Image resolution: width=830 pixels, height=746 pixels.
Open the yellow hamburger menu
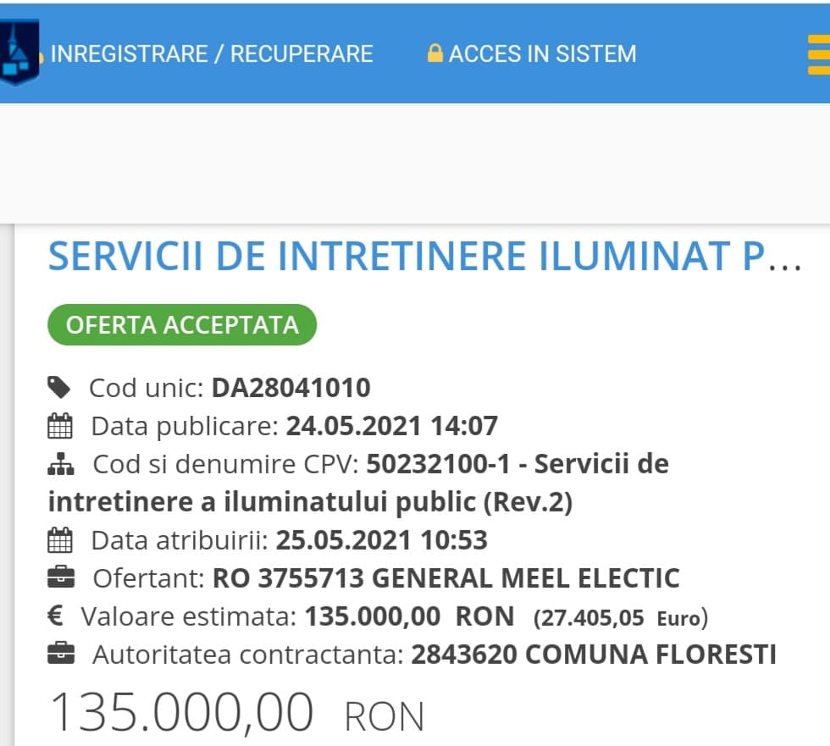pyautogui.click(x=817, y=54)
